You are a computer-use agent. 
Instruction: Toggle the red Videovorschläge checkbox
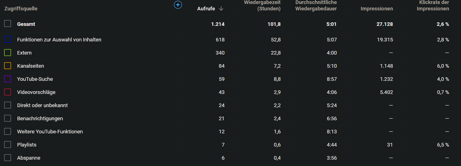8,92
